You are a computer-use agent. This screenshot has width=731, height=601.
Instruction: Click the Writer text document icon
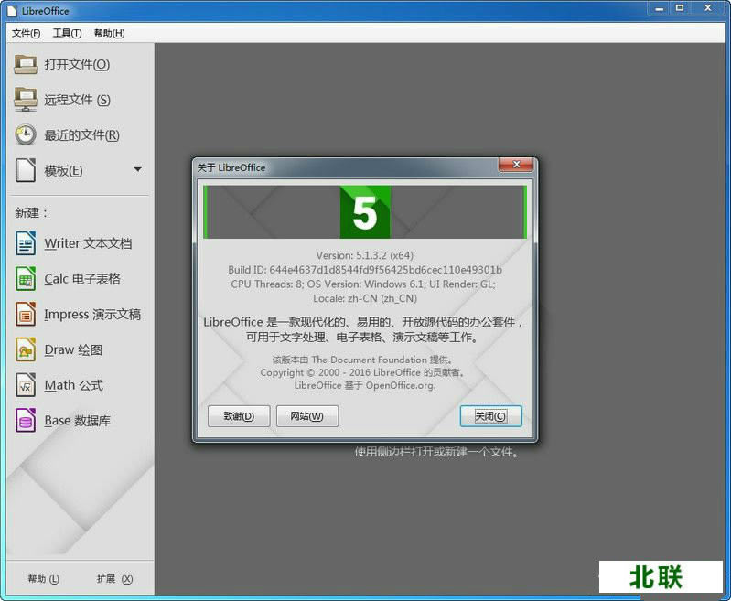tap(26, 243)
